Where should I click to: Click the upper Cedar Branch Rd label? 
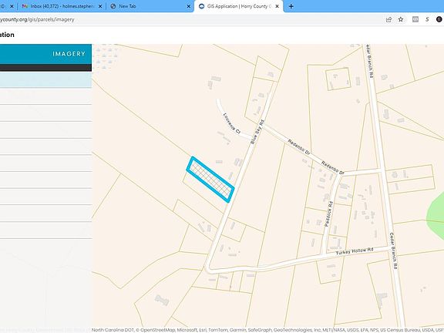[369, 61]
